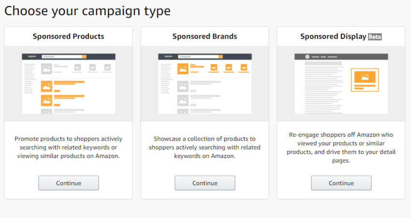This screenshot has width=411, height=218.
Task: Click Amazon logo in Sponsored Products preview
Action: 32,57
